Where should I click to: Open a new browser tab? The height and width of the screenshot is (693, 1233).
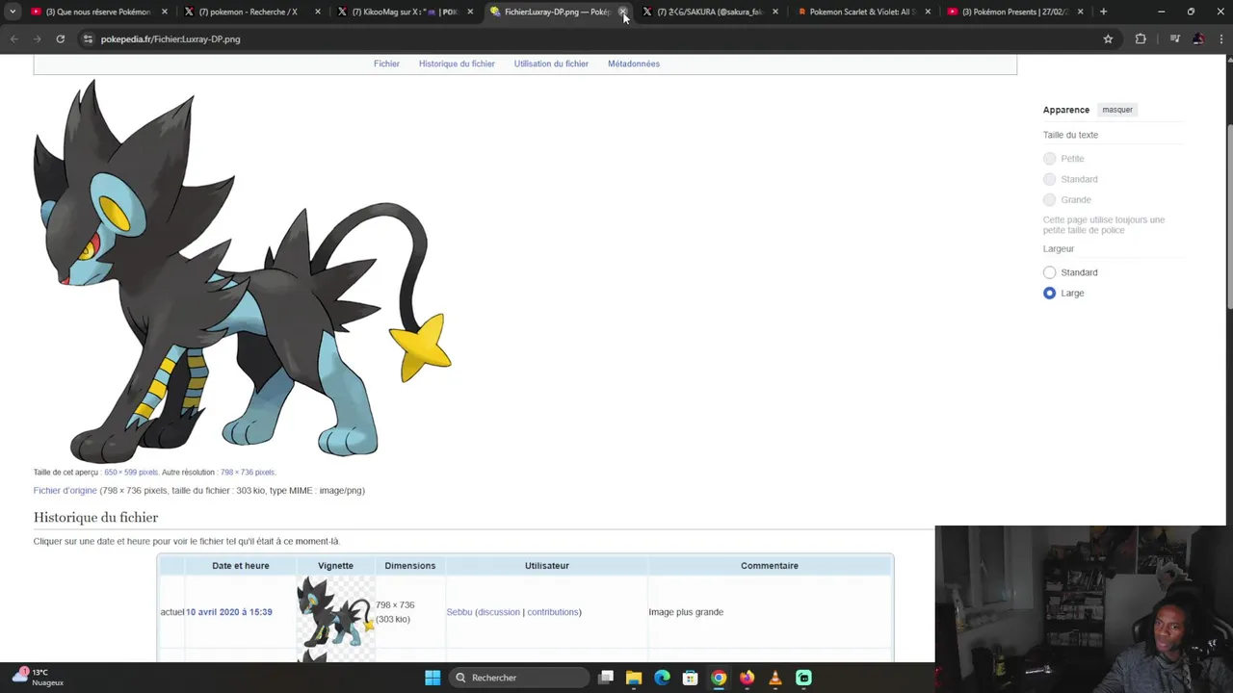point(1103,12)
